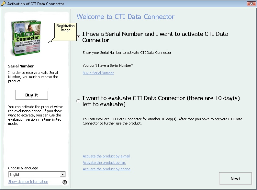257x190 pixels.
Task: Click the Choose a language label
Action: point(23,168)
